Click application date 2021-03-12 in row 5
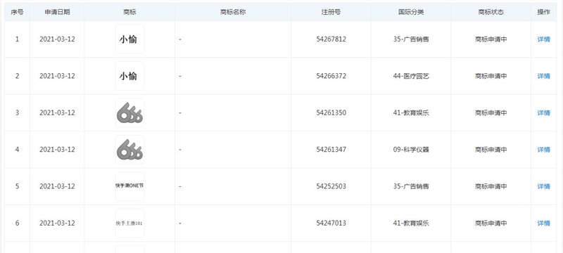The height and width of the screenshot is (253, 563). pyautogui.click(x=57, y=186)
